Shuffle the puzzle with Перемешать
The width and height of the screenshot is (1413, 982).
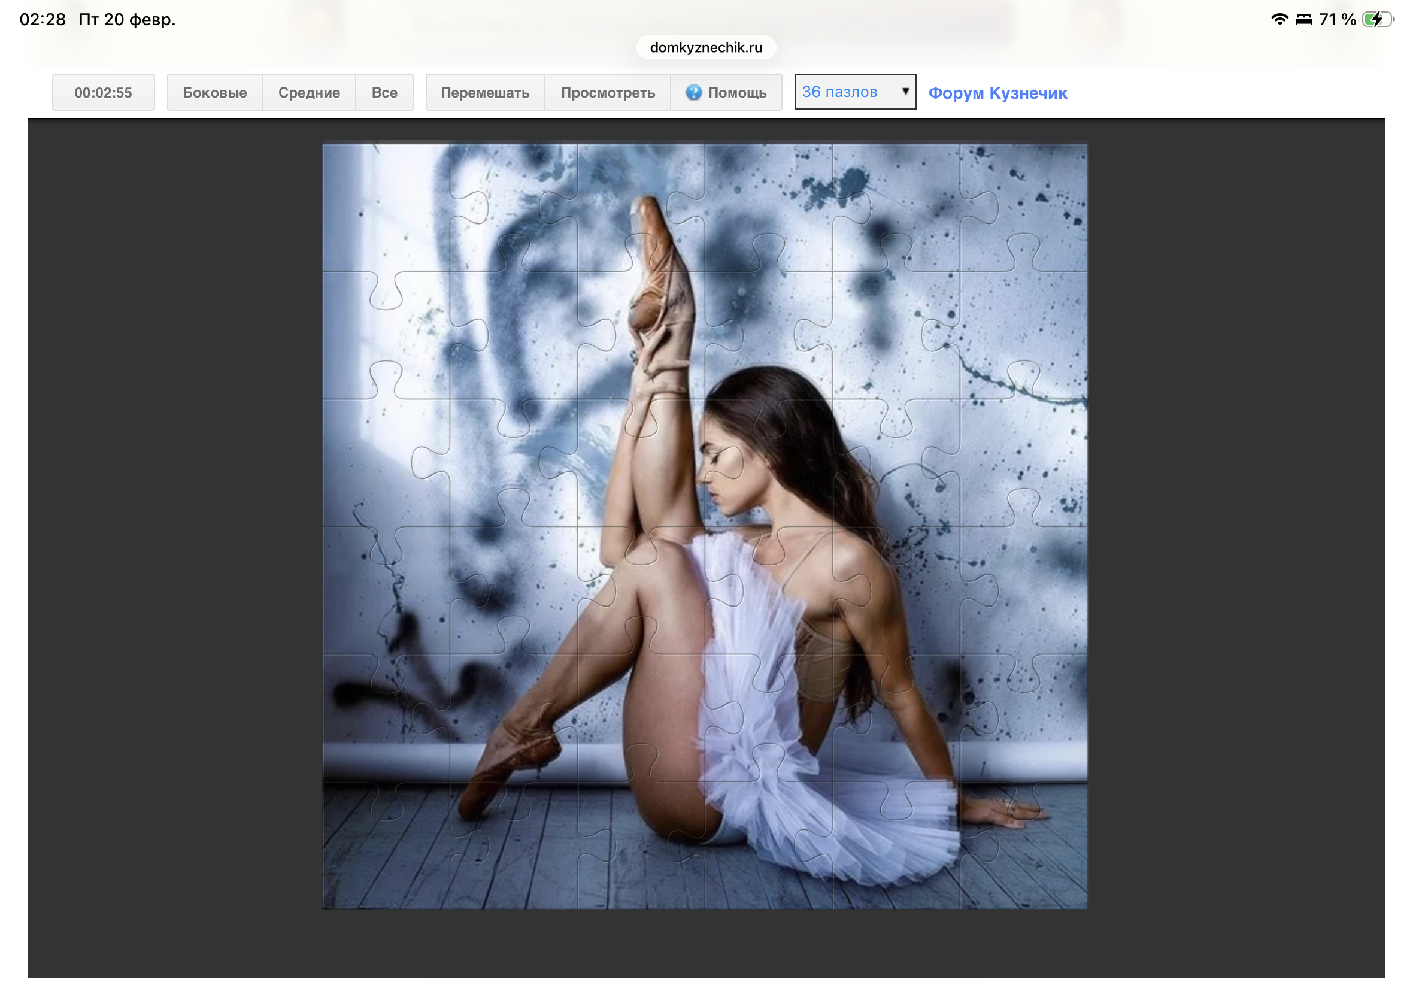pos(485,93)
